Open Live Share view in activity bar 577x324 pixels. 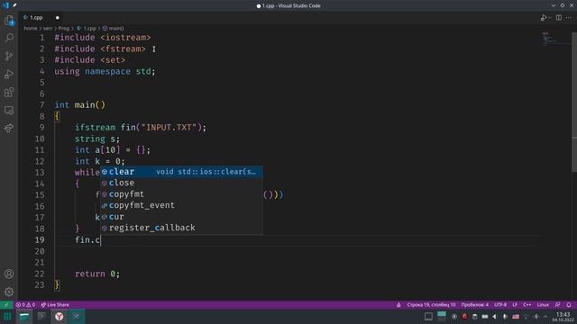(9, 128)
